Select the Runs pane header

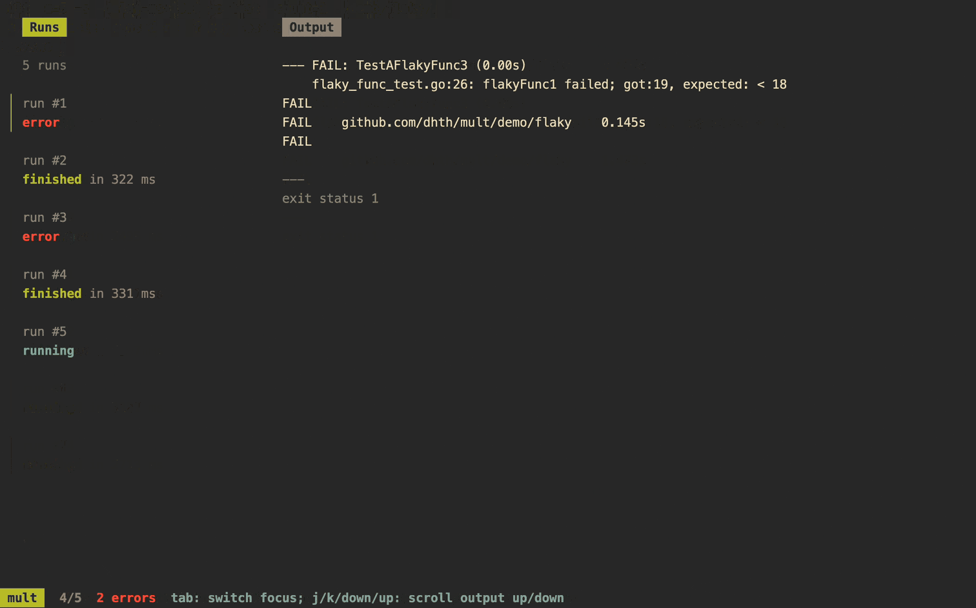(x=44, y=27)
